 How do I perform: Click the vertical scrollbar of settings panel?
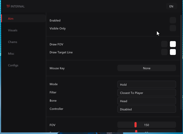click(x=181, y=62)
